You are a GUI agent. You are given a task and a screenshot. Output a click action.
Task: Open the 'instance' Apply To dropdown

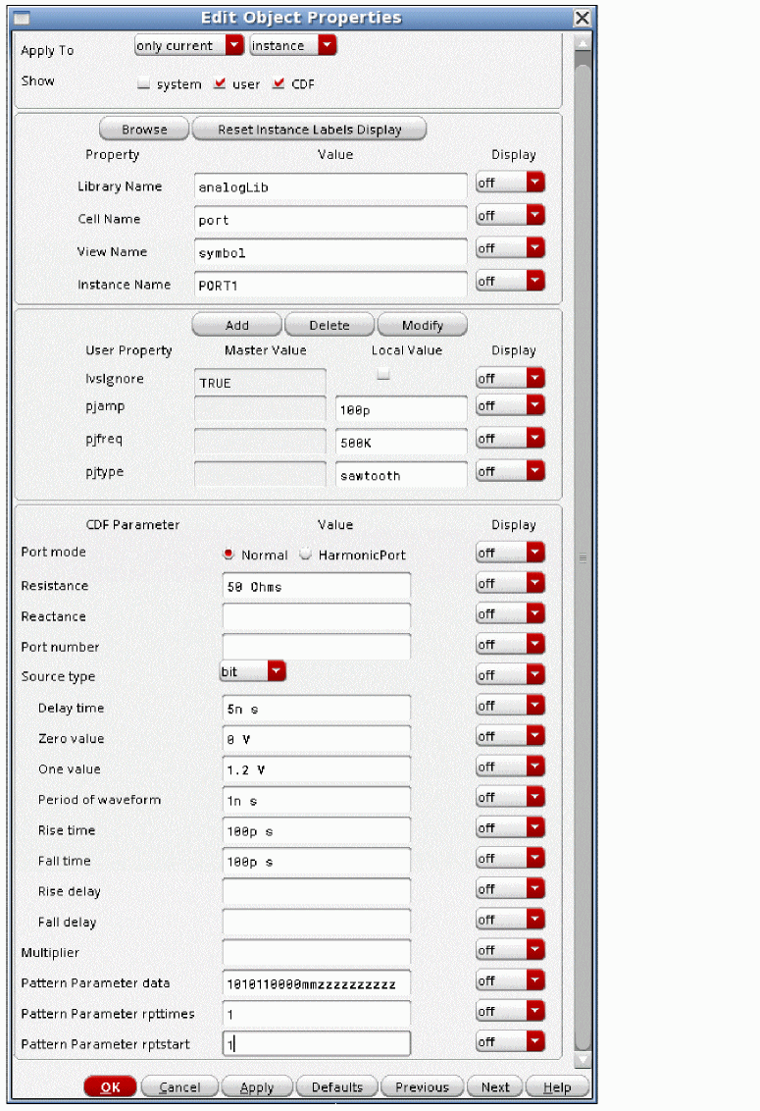tap(293, 46)
